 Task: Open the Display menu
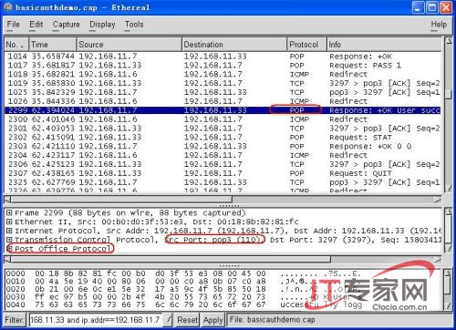click(102, 25)
